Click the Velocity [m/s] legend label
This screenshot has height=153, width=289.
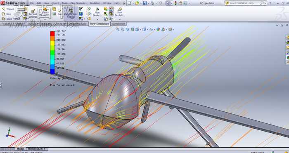[x=60, y=78]
